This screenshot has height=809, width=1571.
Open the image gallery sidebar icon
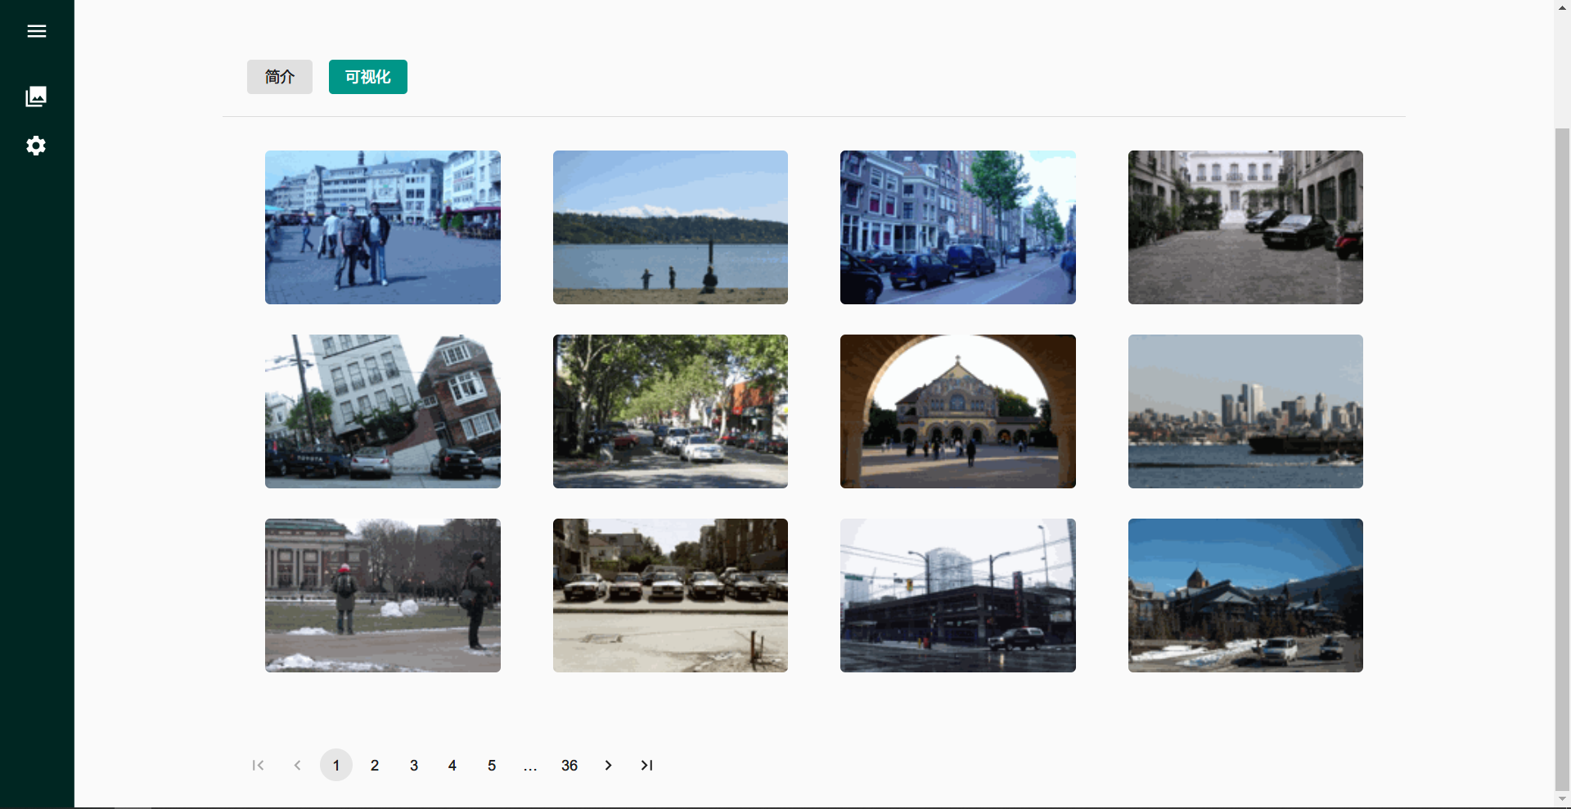[36, 97]
